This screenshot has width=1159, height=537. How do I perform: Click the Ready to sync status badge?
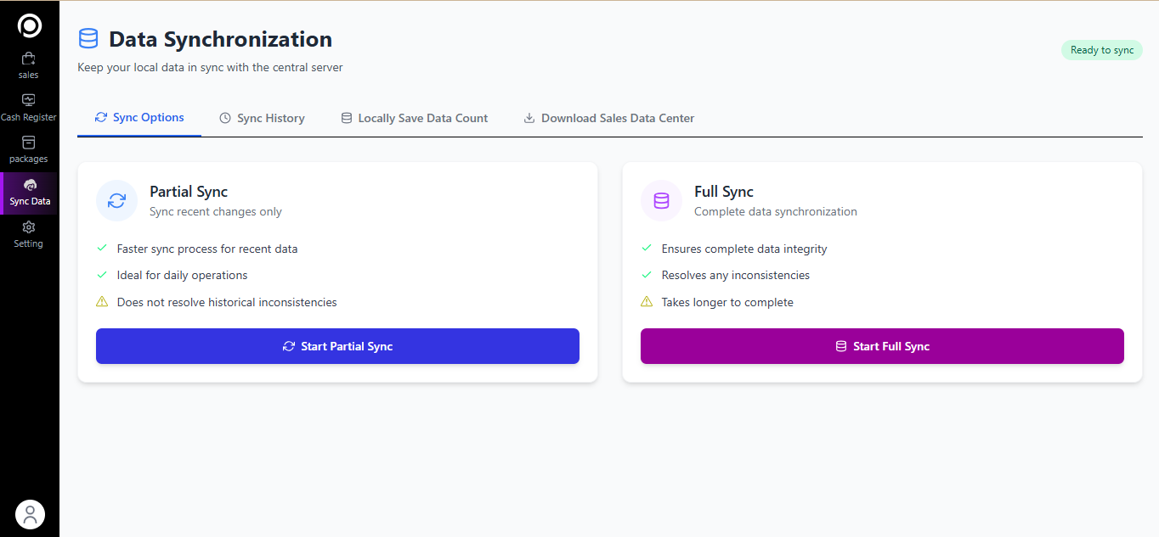tap(1101, 50)
